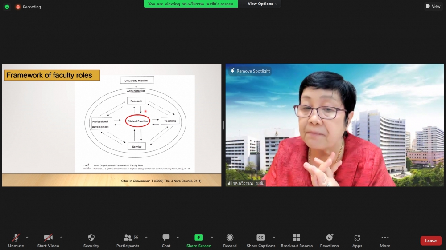The image size is (446, 250).
Task: Click the red Leave button
Action: click(431, 241)
